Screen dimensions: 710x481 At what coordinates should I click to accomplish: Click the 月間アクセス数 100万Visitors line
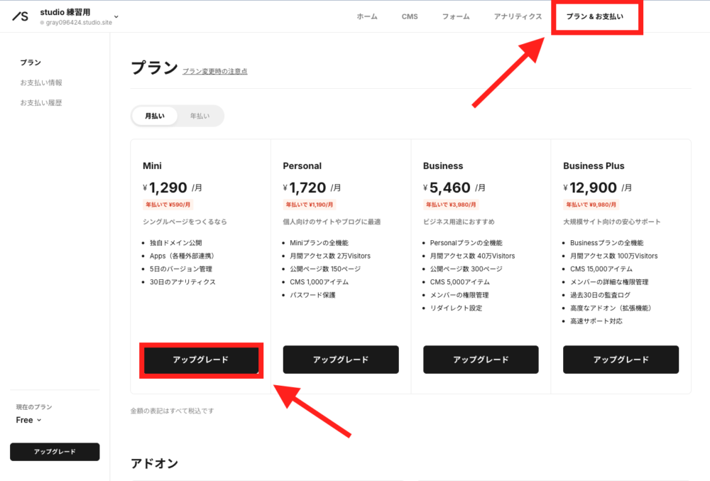pos(613,256)
